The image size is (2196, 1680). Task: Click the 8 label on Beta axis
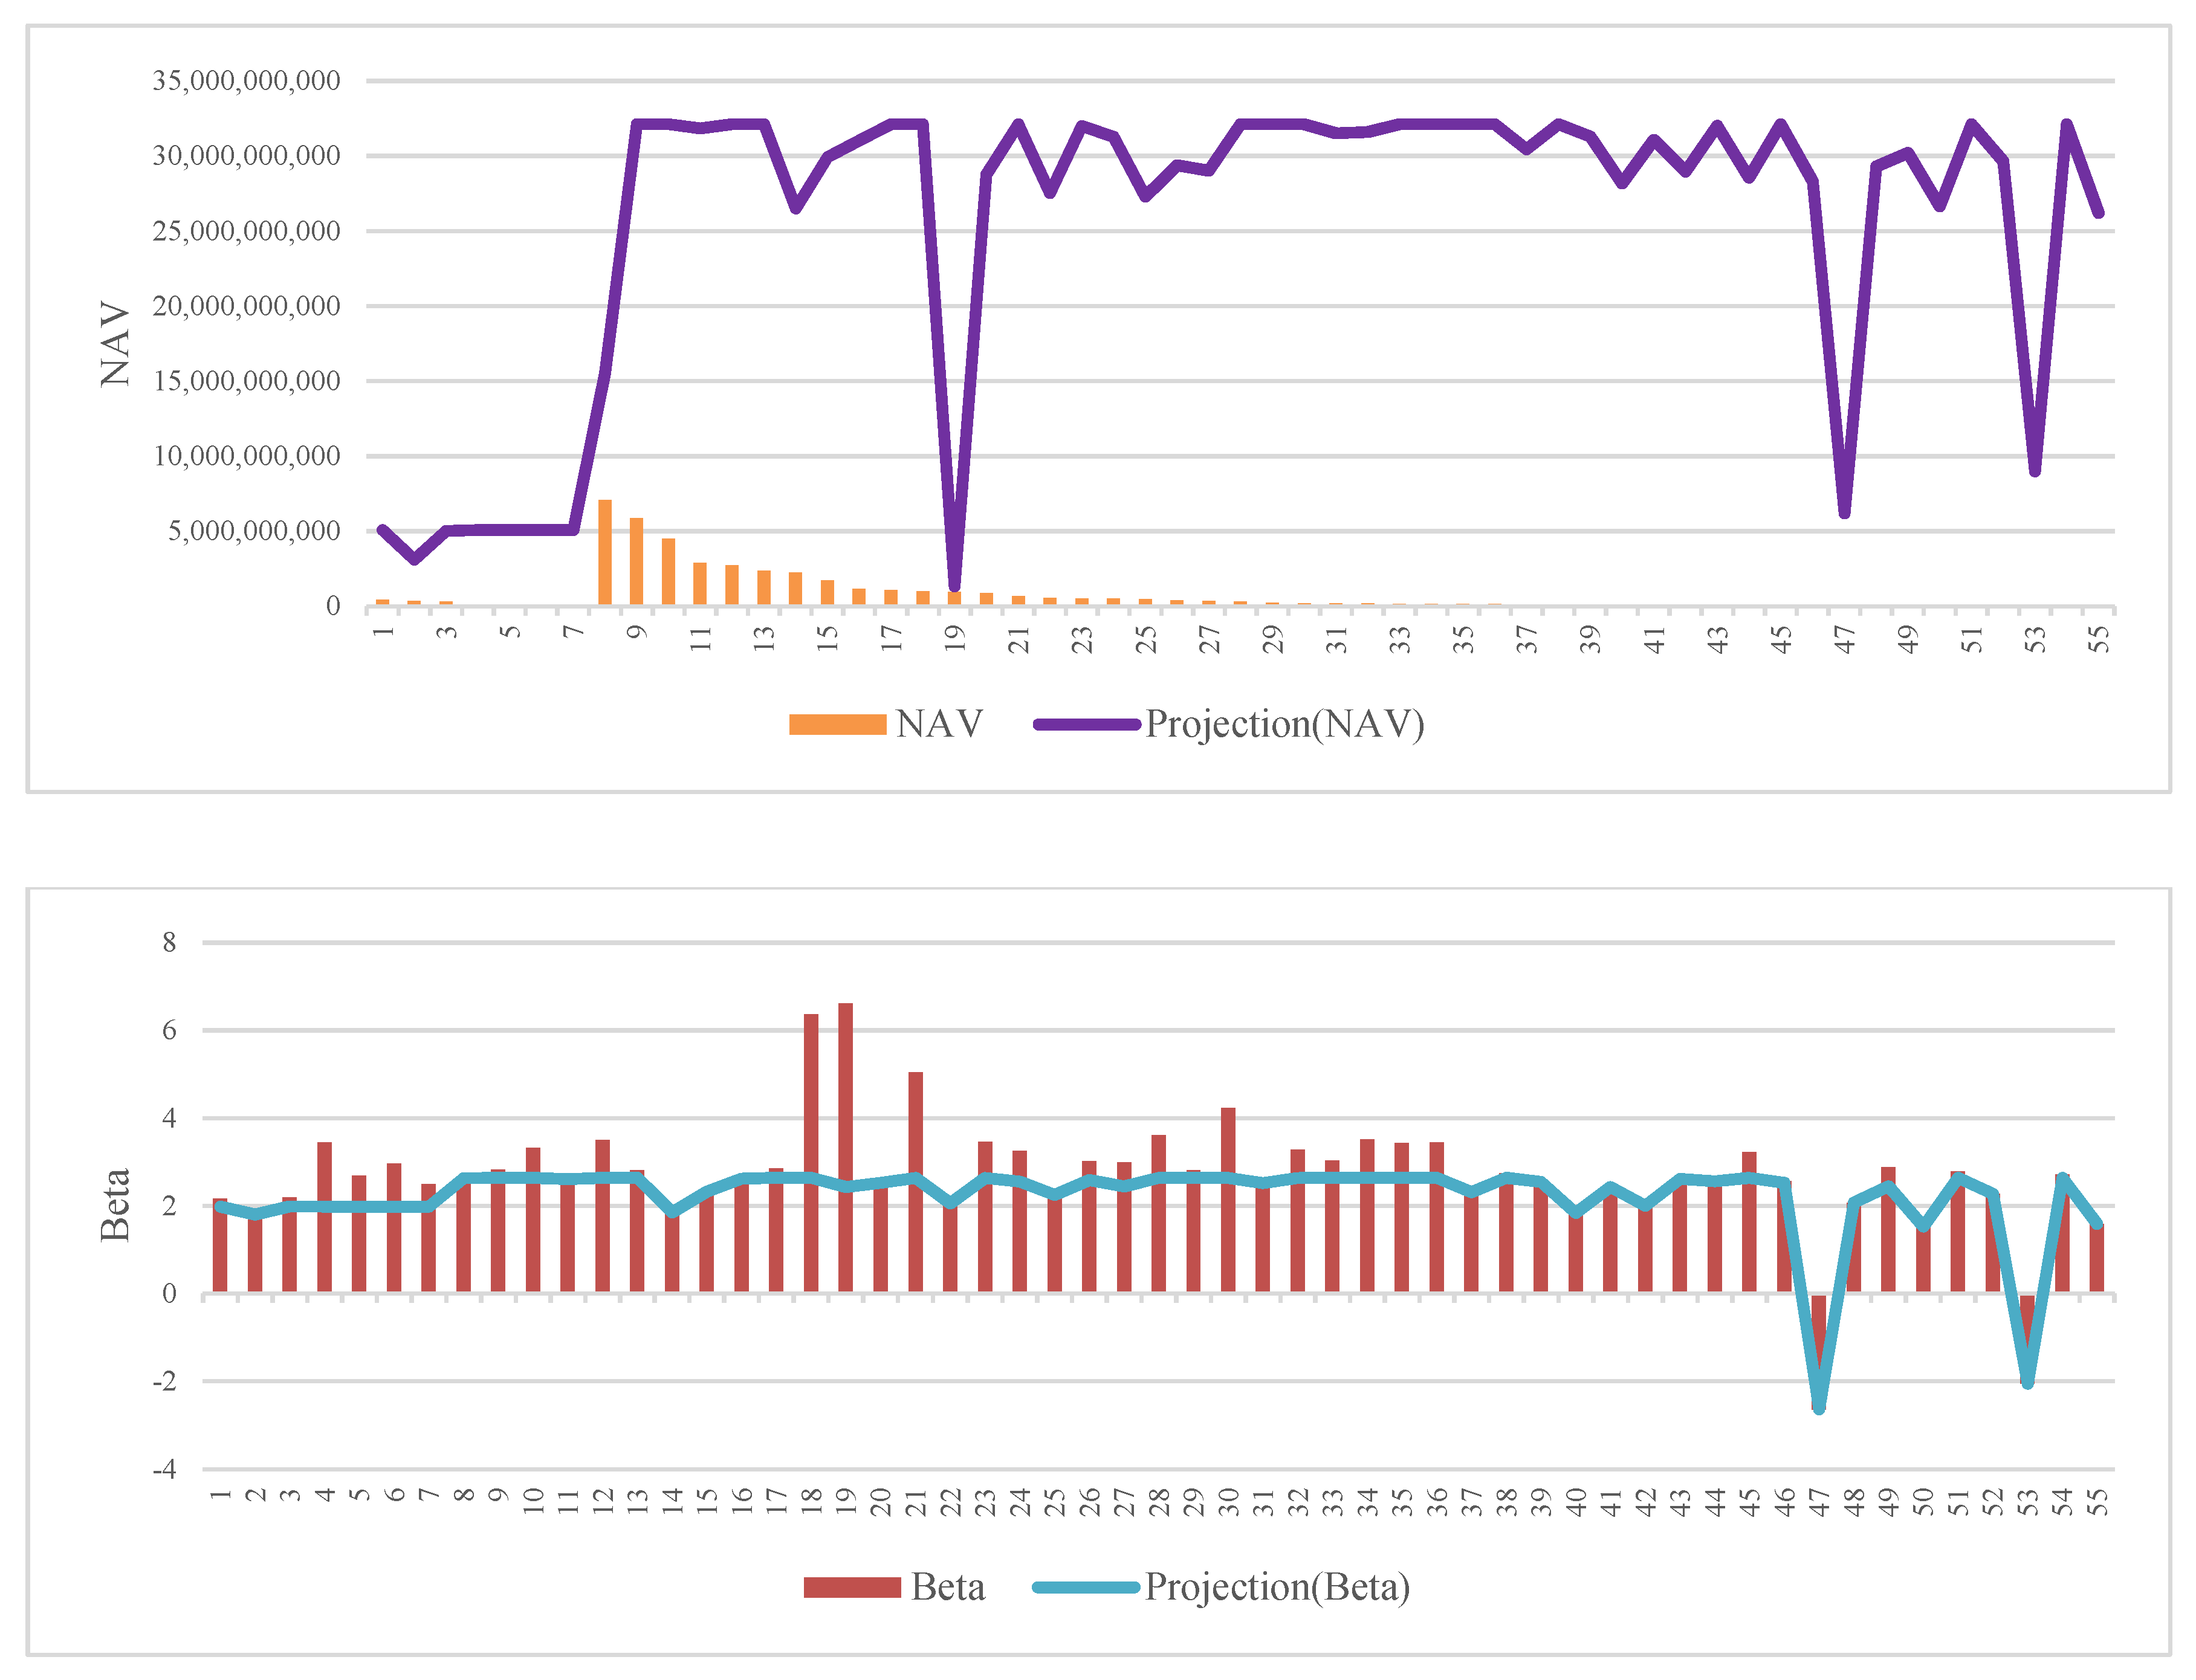(169, 943)
